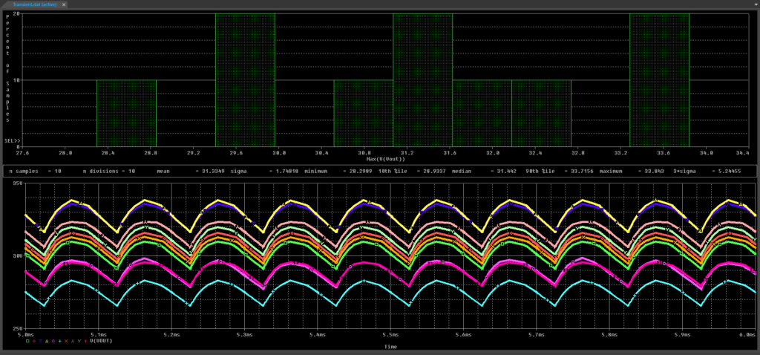The width and height of the screenshot is (760, 355).
Task: Close the Transient.dat tab
Action: 64,4
